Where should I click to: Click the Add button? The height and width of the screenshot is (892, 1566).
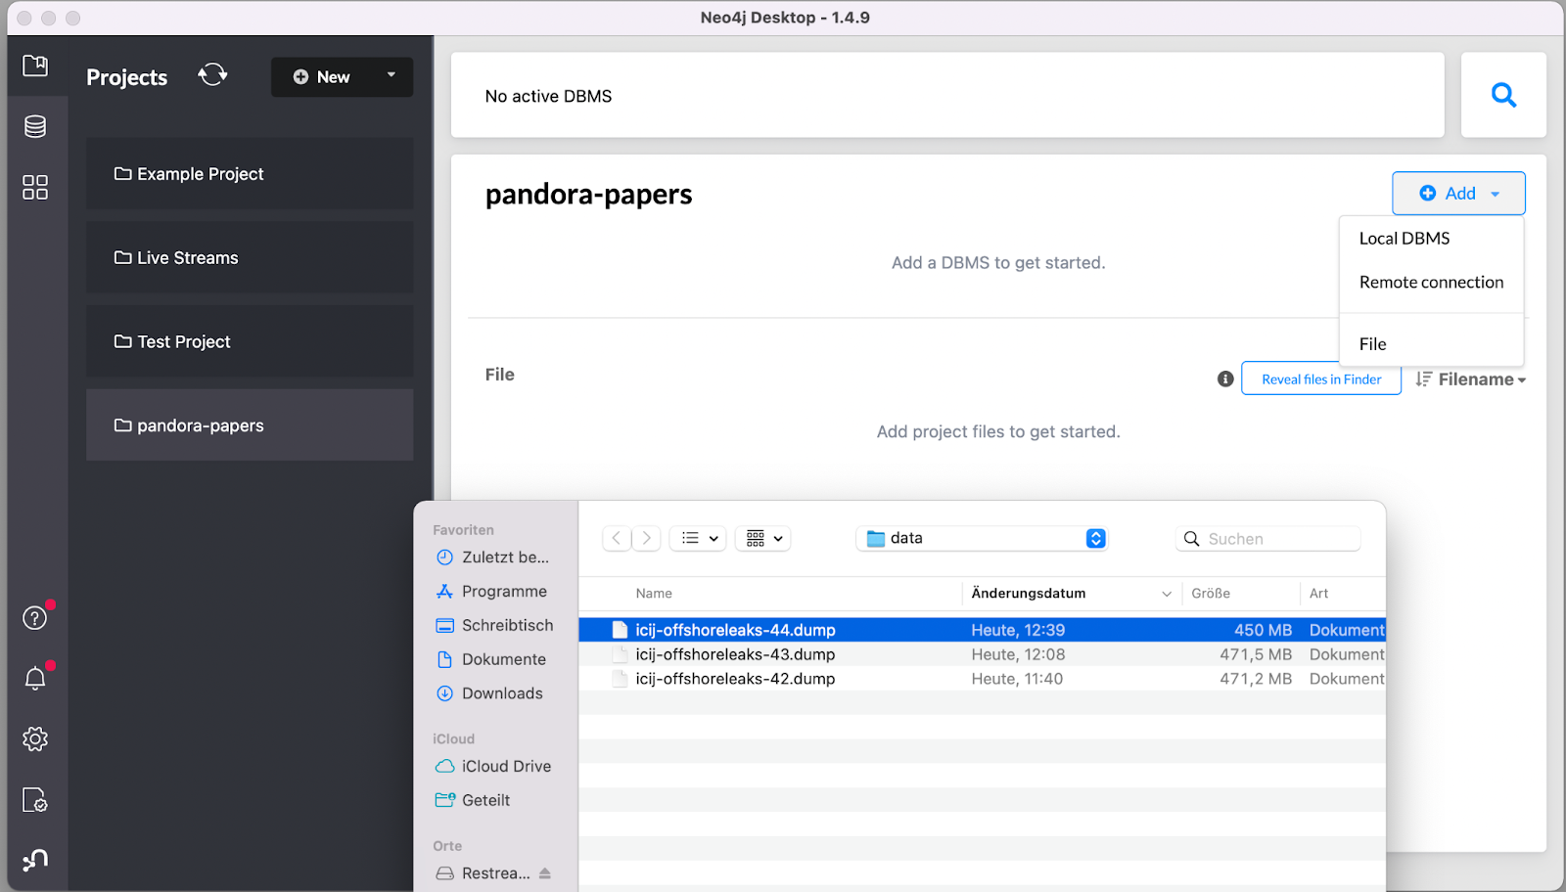coord(1458,194)
